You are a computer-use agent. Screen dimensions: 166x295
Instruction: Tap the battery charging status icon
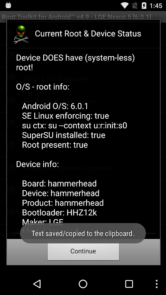pos(144,6)
